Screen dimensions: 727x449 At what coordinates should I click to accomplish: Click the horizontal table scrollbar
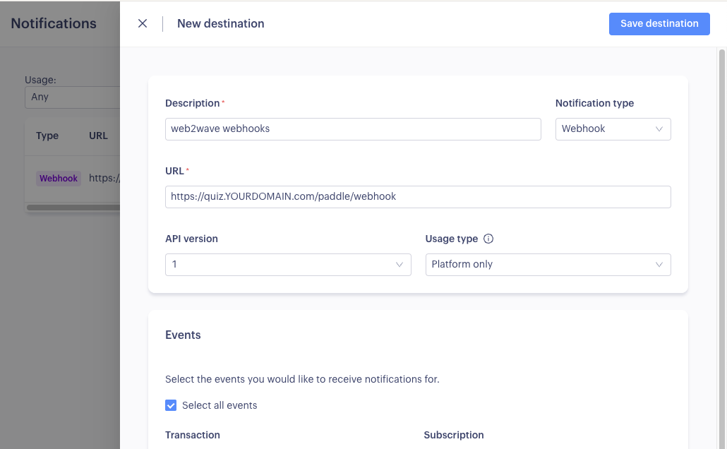point(73,208)
